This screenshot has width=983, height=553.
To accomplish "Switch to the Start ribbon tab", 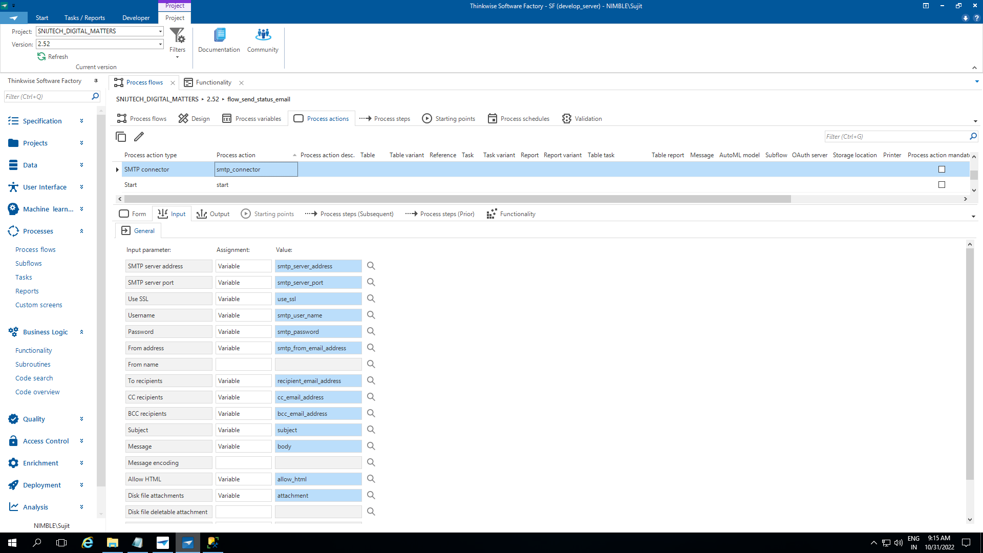I will point(42,18).
